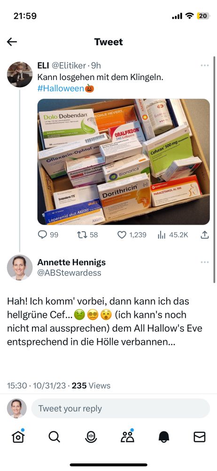Open more options on Annette Hennigs' reply
217x471 pixels.
(x=205, y=262)
